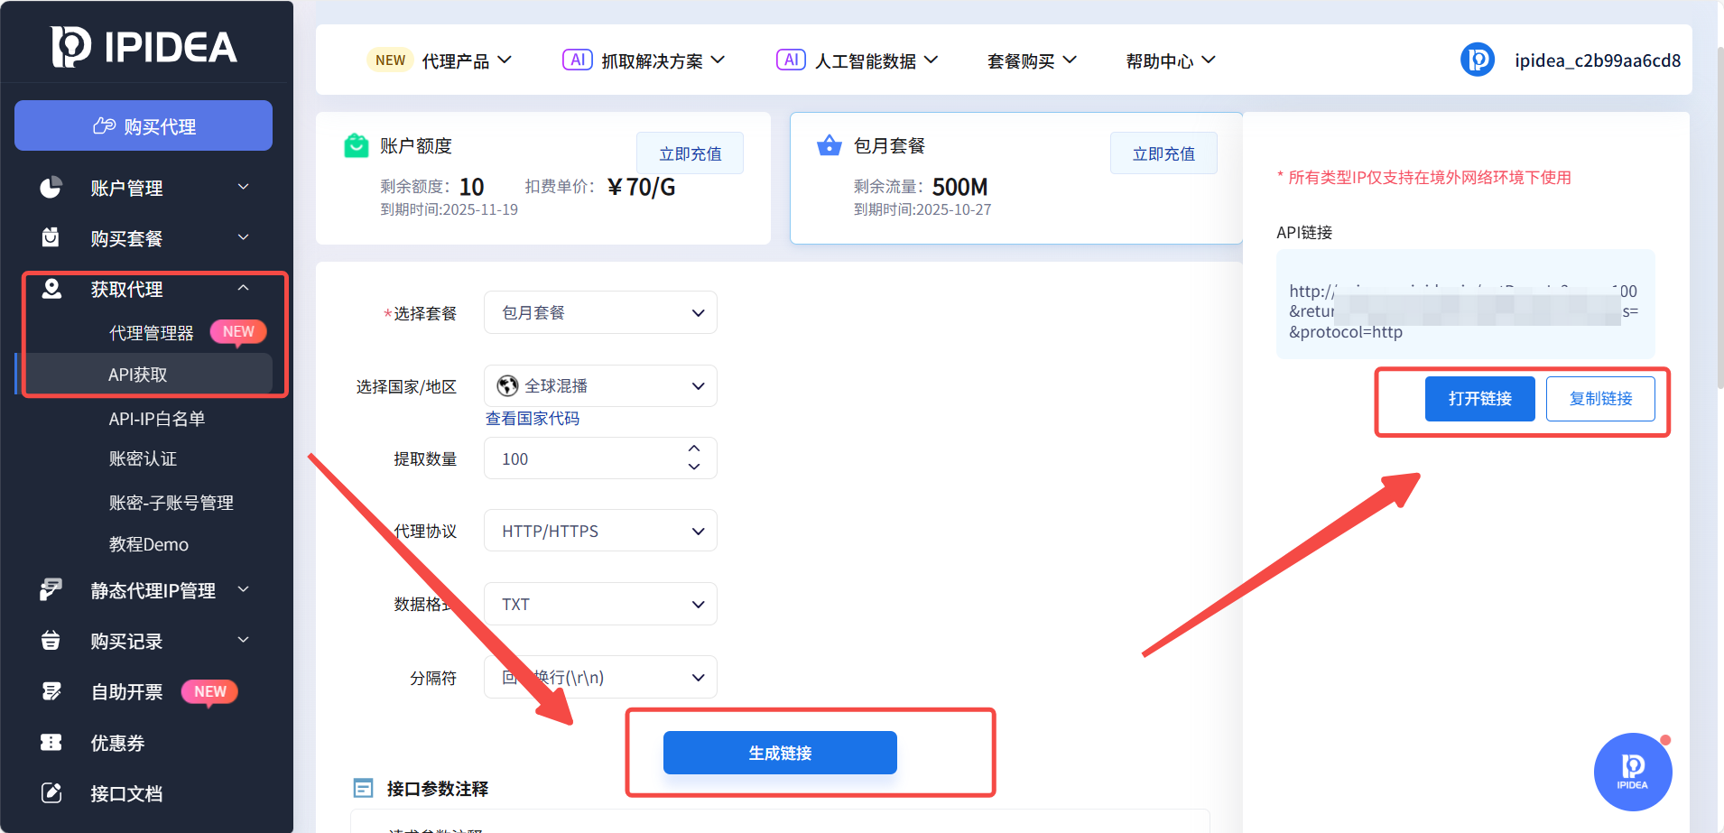Click the globe icon in 全球混播 field
This screenshot has height=833, width=1724.
508,385
